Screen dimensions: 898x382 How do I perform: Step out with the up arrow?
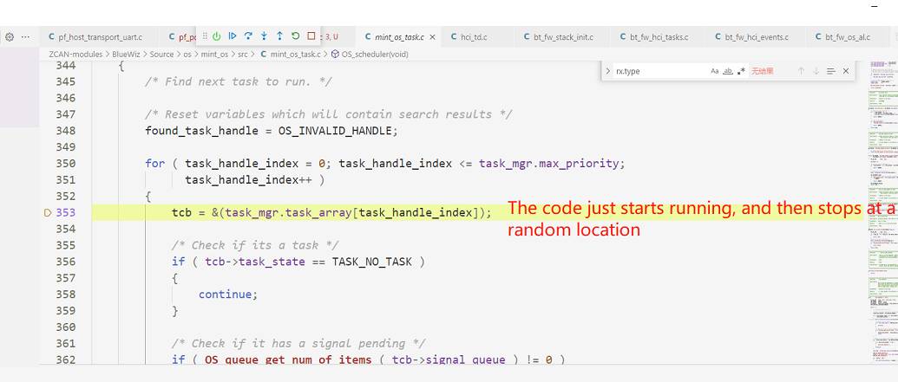pos(279,36)
